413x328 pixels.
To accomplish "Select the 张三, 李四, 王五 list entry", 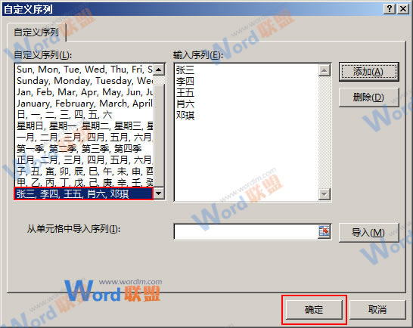I will pyautogui.click(x=83, y=194).
